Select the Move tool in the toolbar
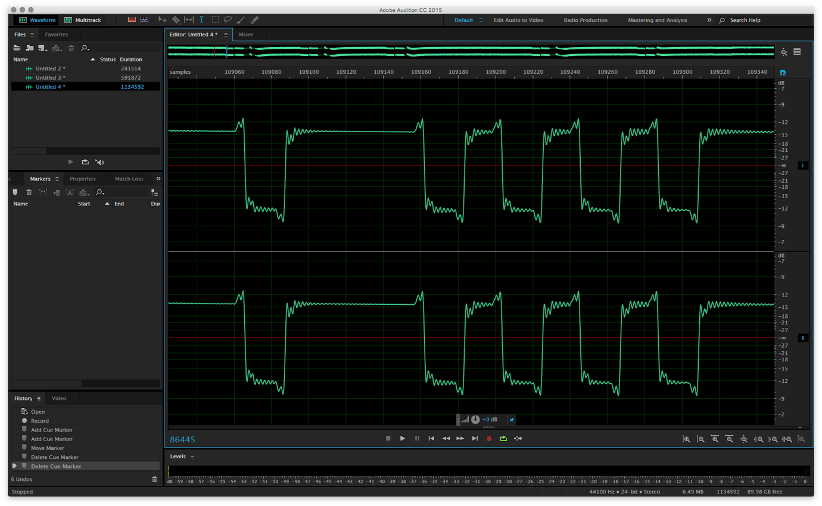 pos(163,20)
